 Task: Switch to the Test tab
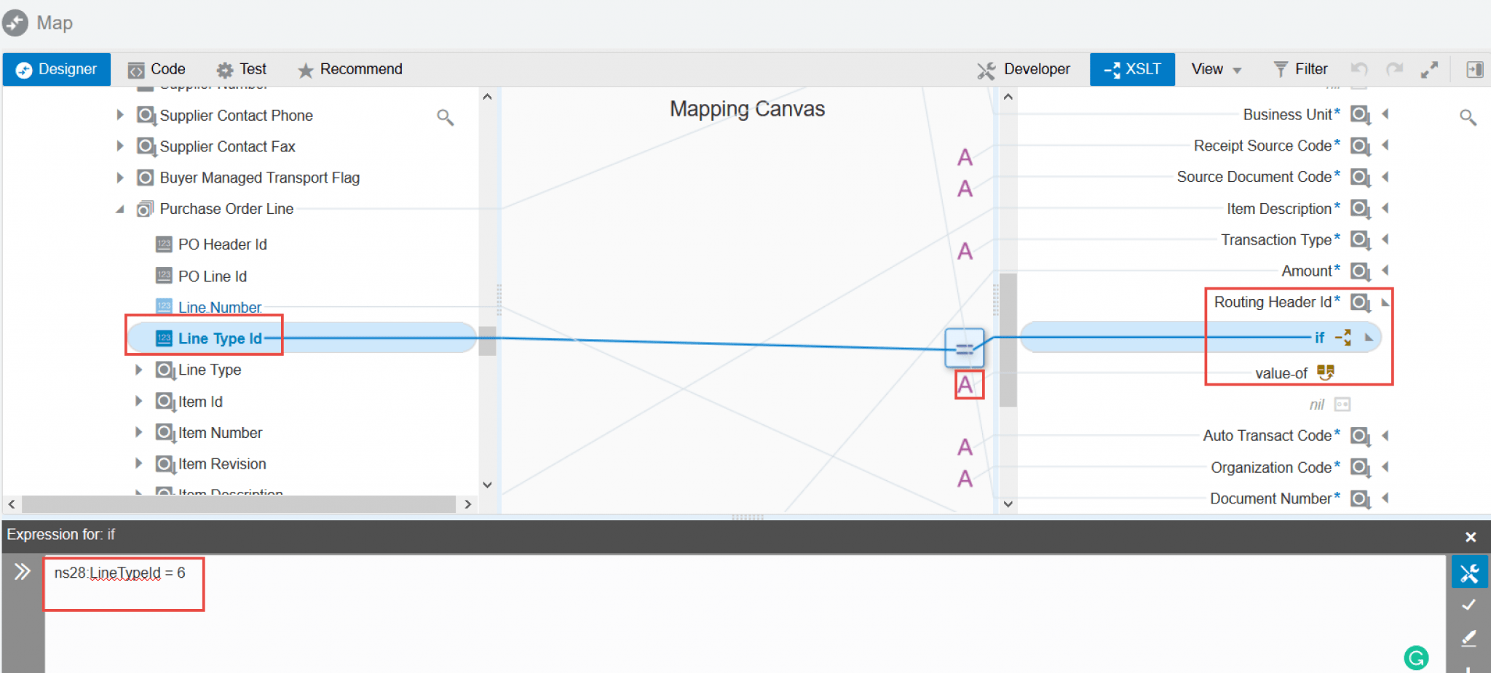[241, 69]
